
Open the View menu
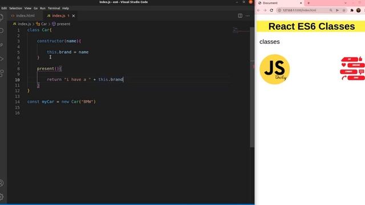(28, 8)
